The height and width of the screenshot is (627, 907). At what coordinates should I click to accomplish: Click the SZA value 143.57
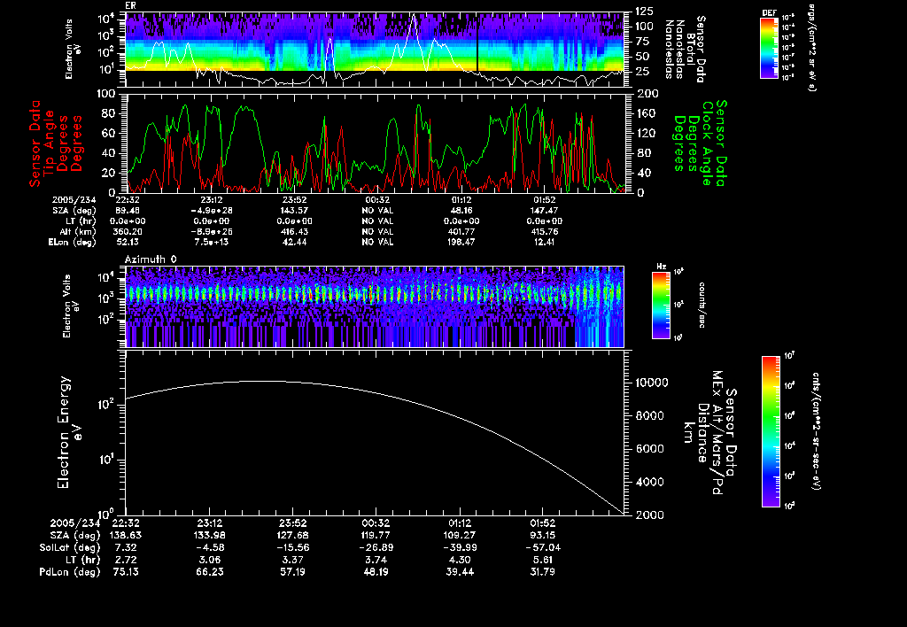point(294,211)
